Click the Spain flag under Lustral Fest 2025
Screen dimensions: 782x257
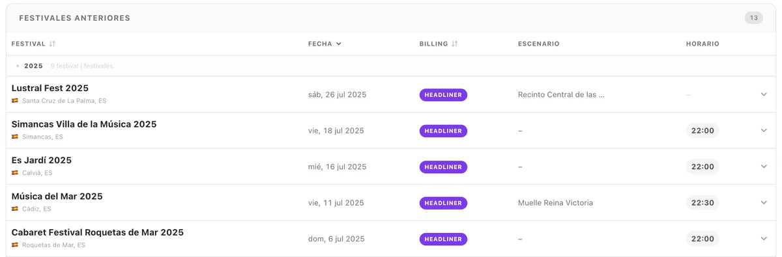pos(15,101)
